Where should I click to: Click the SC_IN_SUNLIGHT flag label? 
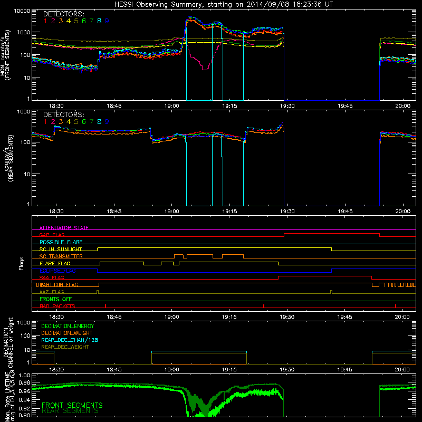[61, 249]
